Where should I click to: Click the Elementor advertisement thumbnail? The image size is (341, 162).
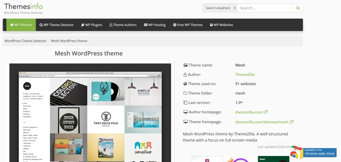207,159
